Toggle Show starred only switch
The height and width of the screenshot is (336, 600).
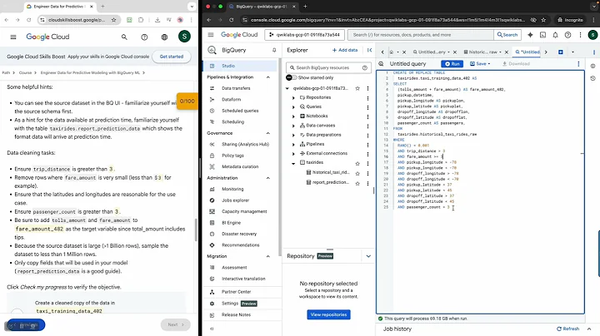click(x=291, y=77)
